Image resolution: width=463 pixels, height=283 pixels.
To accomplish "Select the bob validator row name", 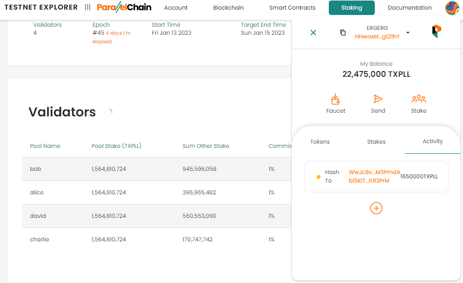I will (35, 169).
